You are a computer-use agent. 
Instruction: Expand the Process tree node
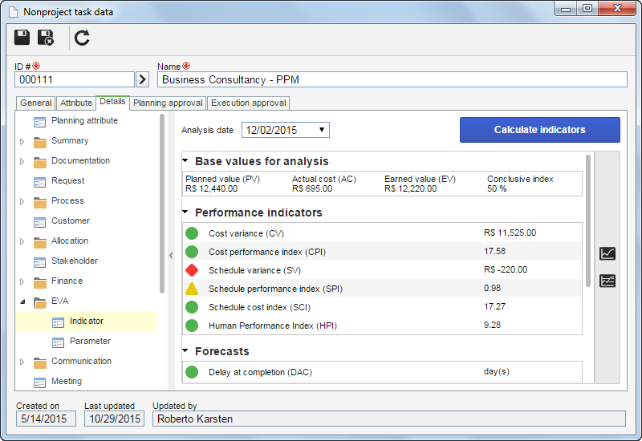(22, 201)
